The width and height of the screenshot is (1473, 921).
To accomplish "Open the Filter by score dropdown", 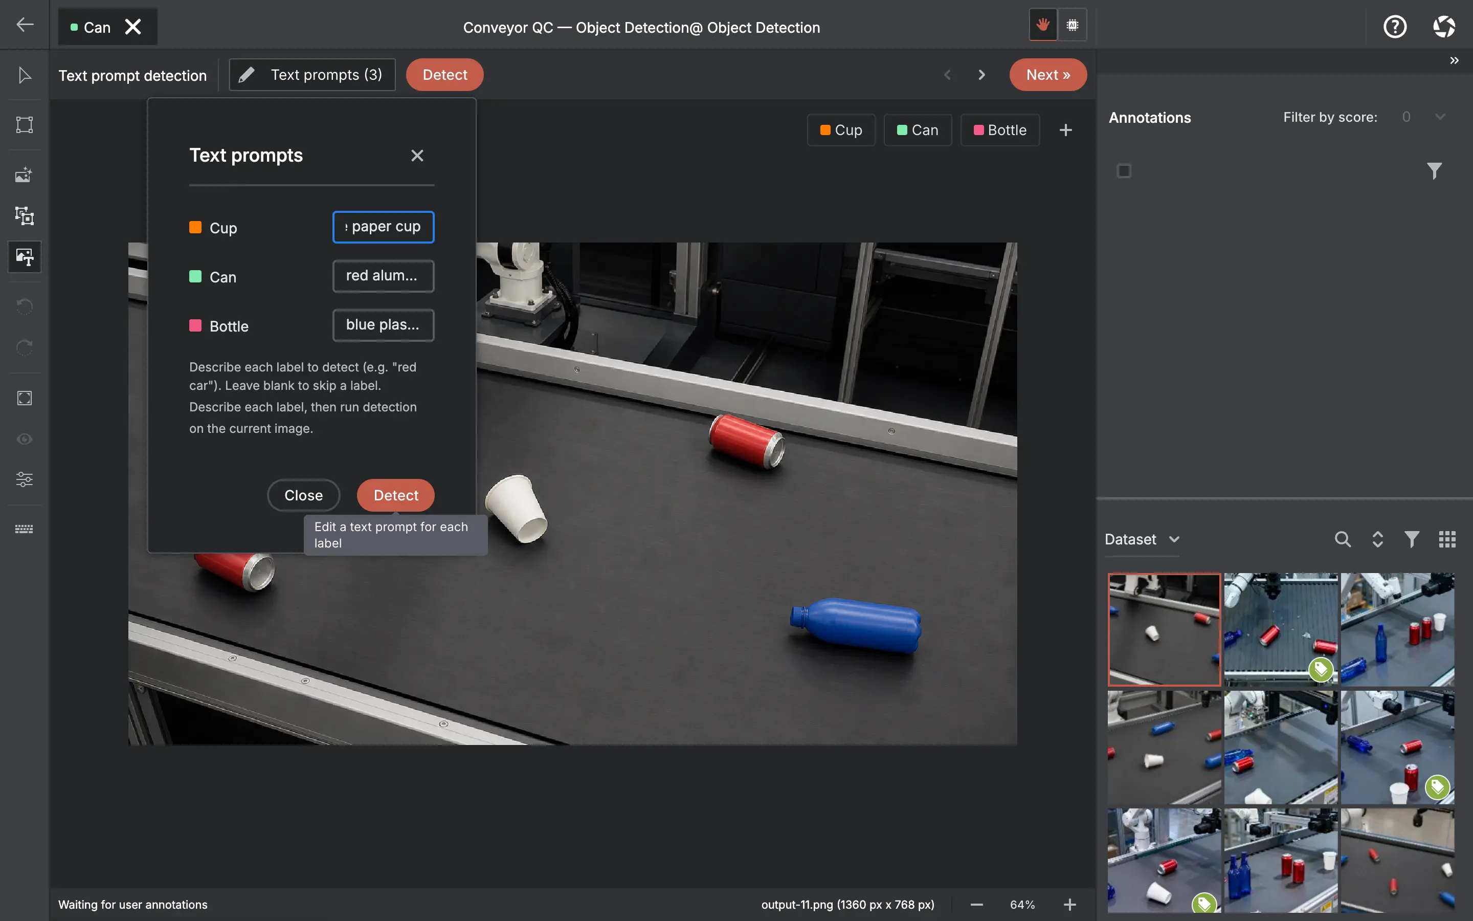I will point(1423,117).
